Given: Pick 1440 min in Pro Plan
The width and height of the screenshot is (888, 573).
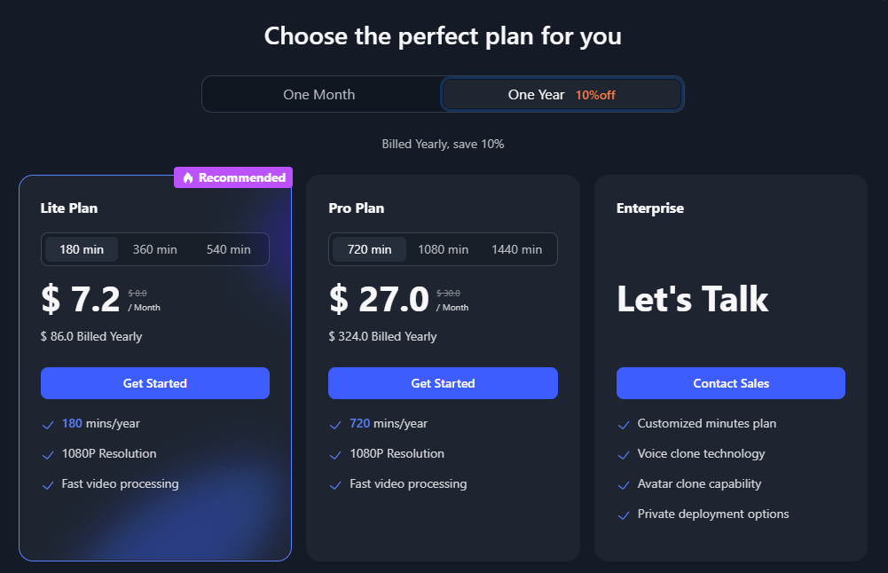Looking at the screenshot, I should pos(517,249).
